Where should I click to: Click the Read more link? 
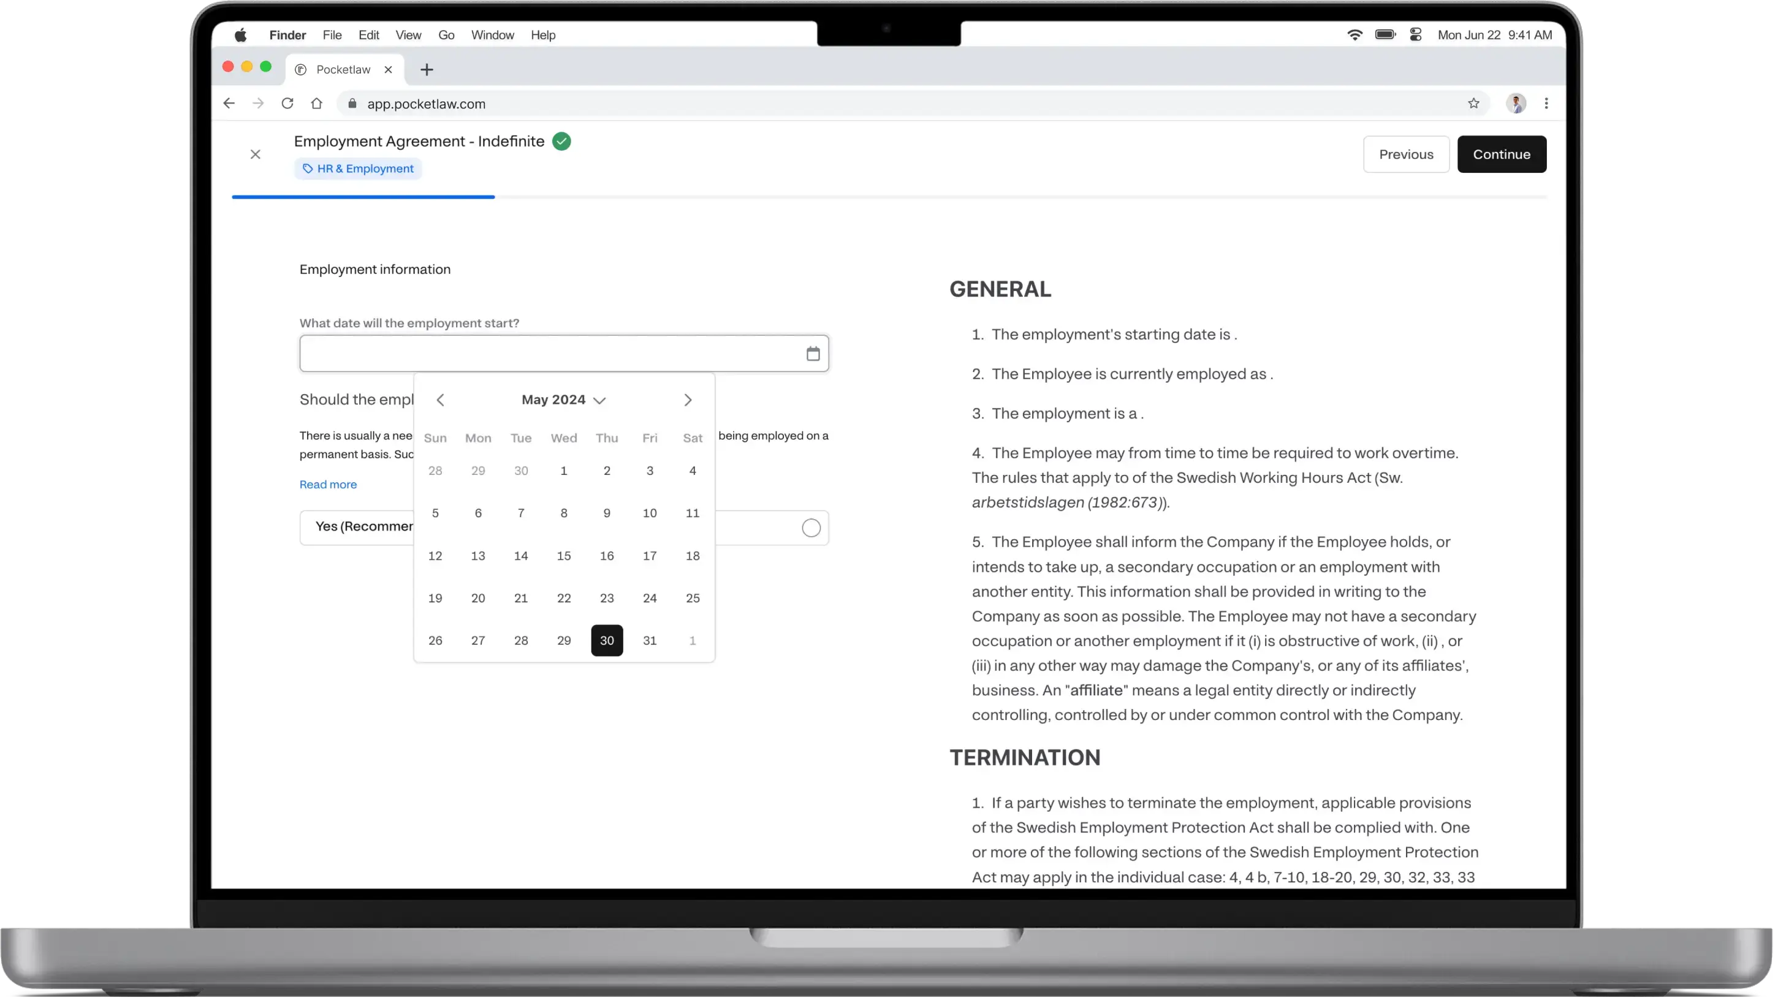[x=327, y=483]
